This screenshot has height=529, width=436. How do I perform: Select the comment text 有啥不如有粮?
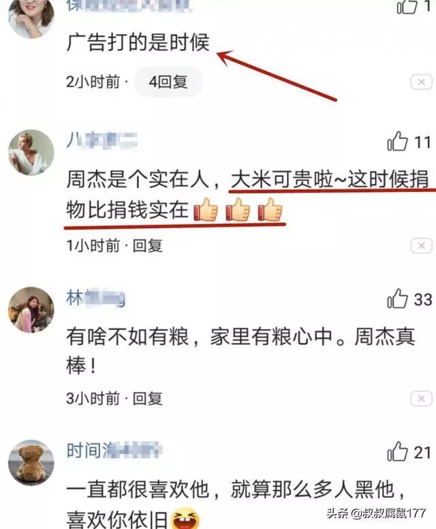pyautogui.click(x=127, y=337)
